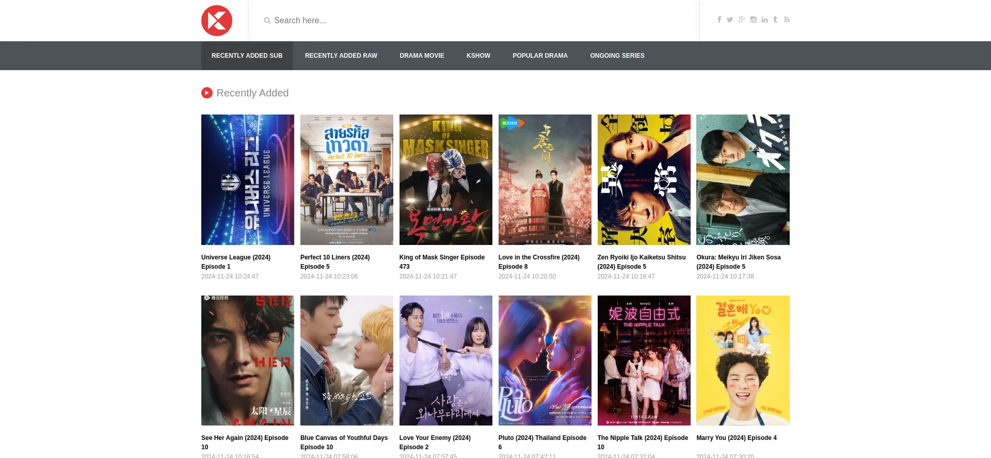
Task: Click the Google Plus icon
Action: (x=742, y=20)
